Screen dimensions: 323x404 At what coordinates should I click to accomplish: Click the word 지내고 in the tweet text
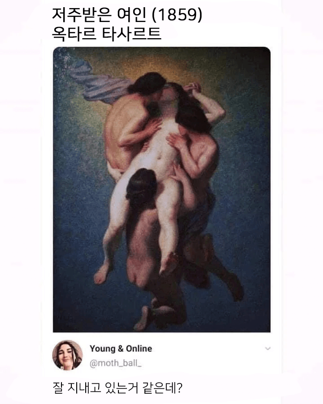(84, 387)
